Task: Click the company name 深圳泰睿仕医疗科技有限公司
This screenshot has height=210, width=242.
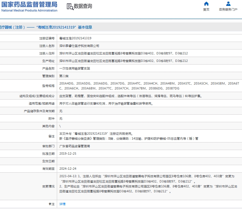Action: tap(79, 46)
